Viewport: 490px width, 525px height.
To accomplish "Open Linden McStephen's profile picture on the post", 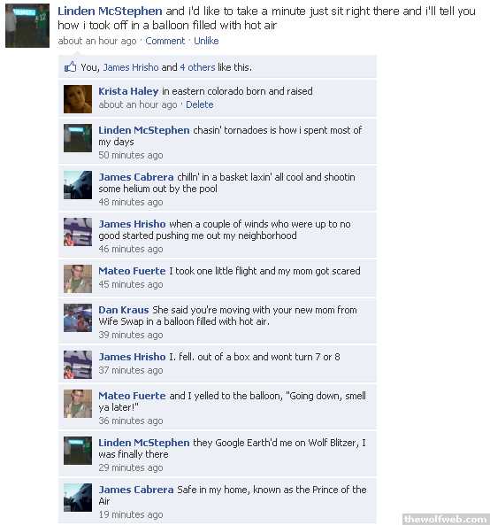I will coord(27,26).
